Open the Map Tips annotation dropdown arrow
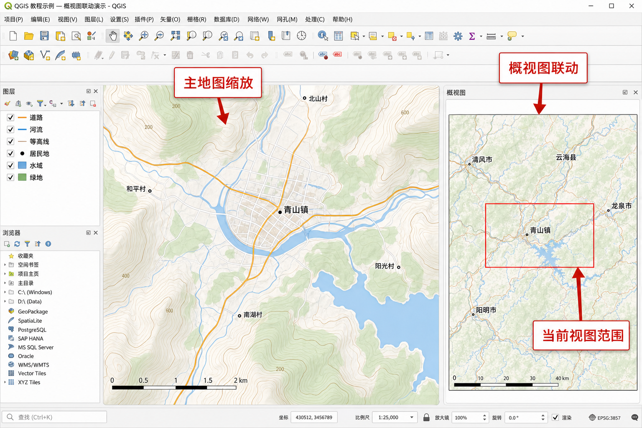642x428 pixels. (x=522, y=36)
